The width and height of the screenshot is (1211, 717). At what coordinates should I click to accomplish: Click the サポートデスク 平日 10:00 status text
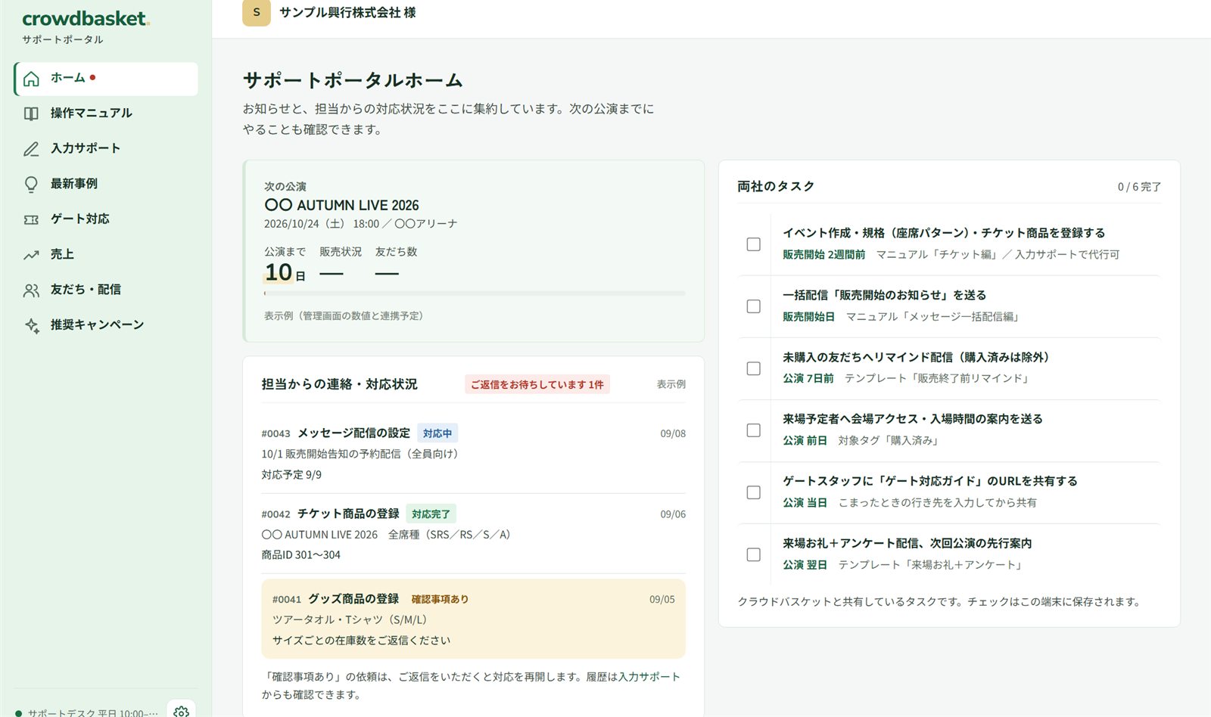tap(92, 712)
